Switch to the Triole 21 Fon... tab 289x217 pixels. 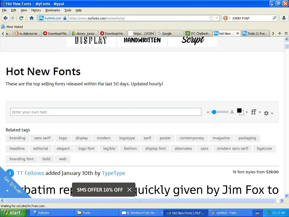pos(255,33)
